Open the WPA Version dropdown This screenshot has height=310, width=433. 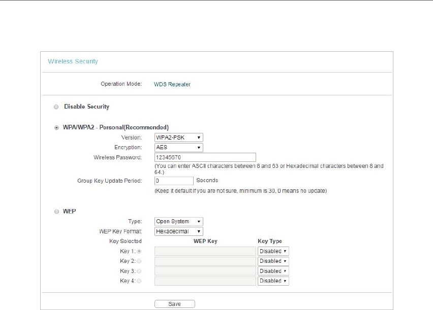point(178,137)
